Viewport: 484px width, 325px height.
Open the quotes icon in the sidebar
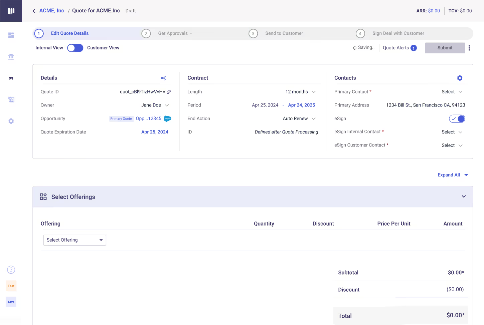(11, 78)
